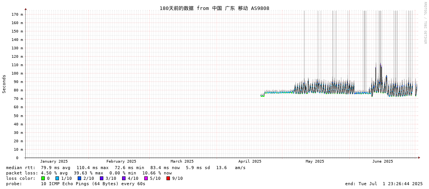The image size is (429, 189).
Task: Click the '10.66 % now' packet loss value
Action: [x=157, y=173]
